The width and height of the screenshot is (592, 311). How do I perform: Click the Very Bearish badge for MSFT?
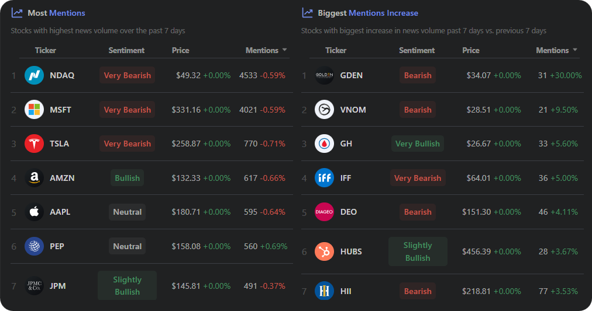point(128,110)
